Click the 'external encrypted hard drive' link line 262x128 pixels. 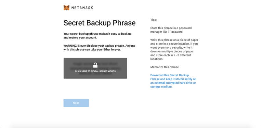pyautogui.click(x=173, y=83)
